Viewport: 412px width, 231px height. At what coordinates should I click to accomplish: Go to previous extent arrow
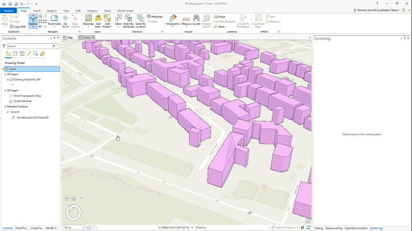coord(40,26)
